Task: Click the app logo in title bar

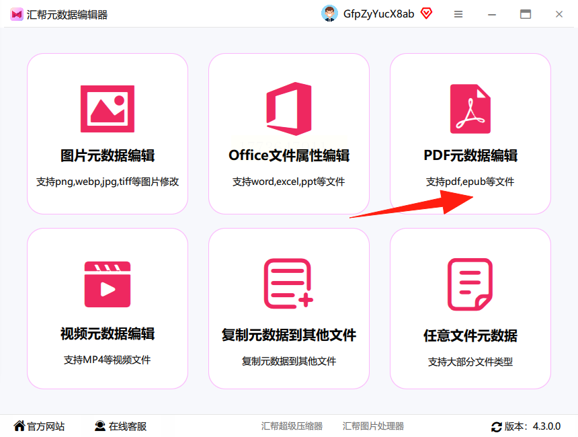Action: (17, 14)
